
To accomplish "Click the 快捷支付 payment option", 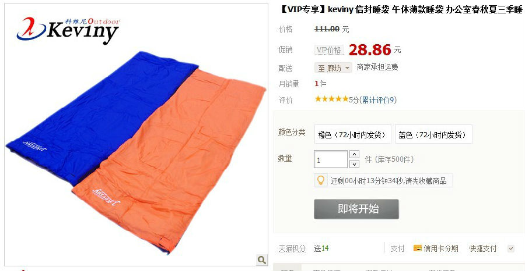I will click(483, 248).
